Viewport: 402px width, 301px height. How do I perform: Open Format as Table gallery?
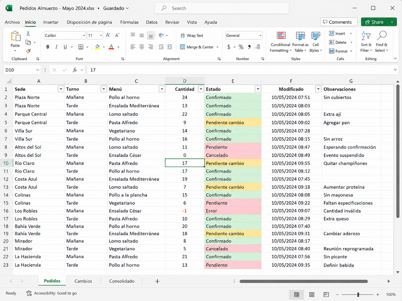(300, 42)
